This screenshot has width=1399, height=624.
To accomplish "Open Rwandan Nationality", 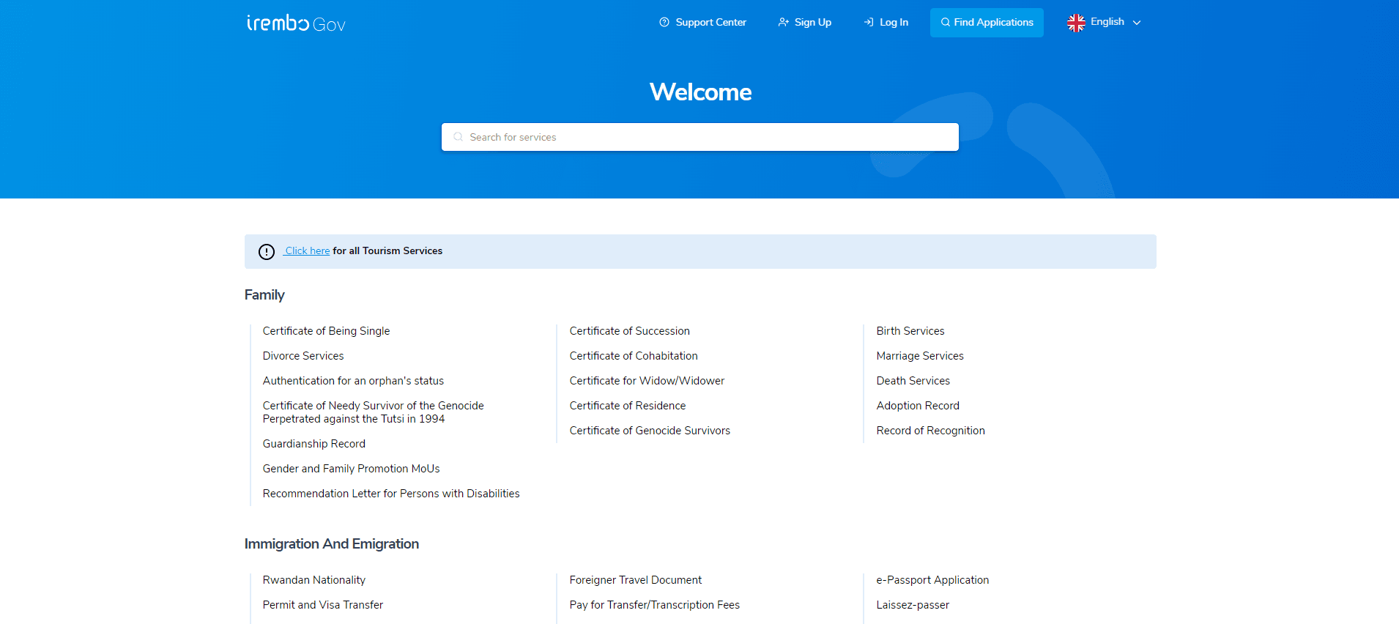I will click(x=313, y=580).
